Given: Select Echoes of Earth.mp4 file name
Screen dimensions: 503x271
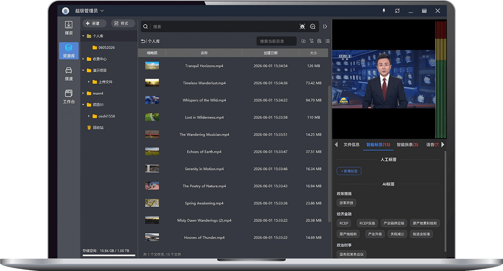Looking at the screenshot, I should pos(204,152).
